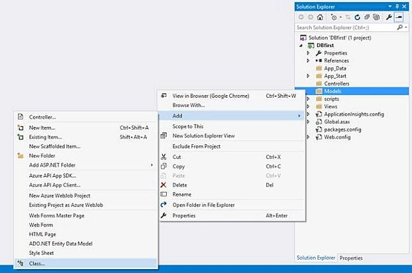Click the Forward arrow in Solution Explorer toolbar
The width and height of the screenshot is (412, 273).
[x=310, y=17]
